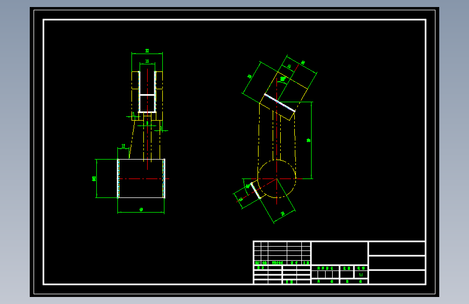469x304 pixels.
Task: Click the "1:1" scale value in title block
Action: click(x=361, y=275)
